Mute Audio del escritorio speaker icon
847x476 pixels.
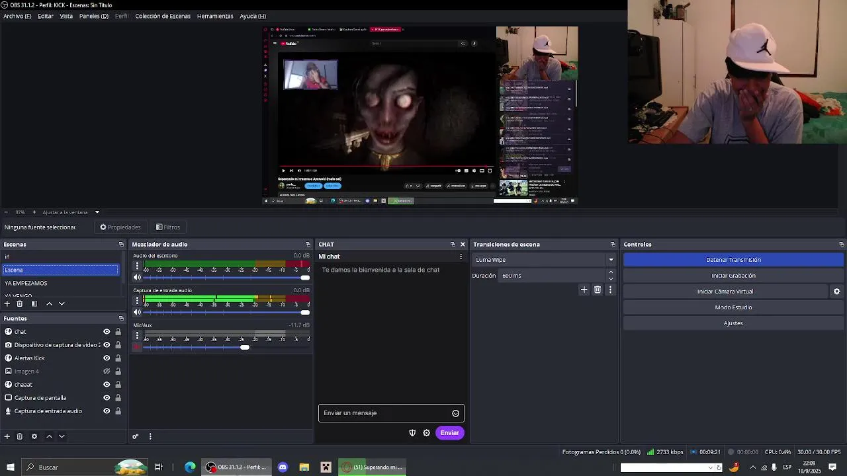(138, 277)
